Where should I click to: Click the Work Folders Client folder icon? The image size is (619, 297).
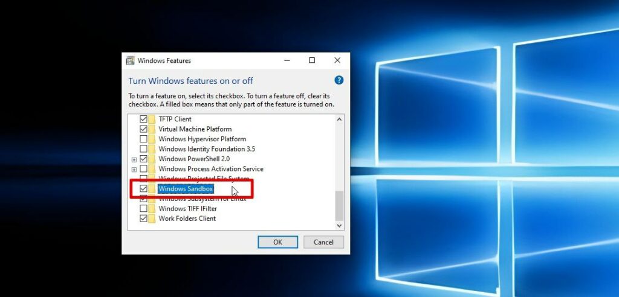pyautogui.click(x=152, y=219)
